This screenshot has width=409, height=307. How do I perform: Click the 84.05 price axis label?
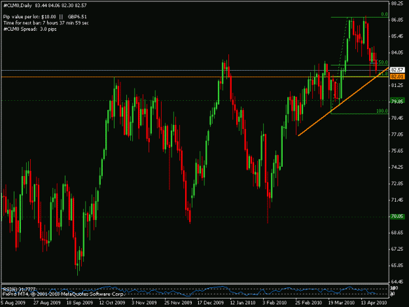(397, 52)
